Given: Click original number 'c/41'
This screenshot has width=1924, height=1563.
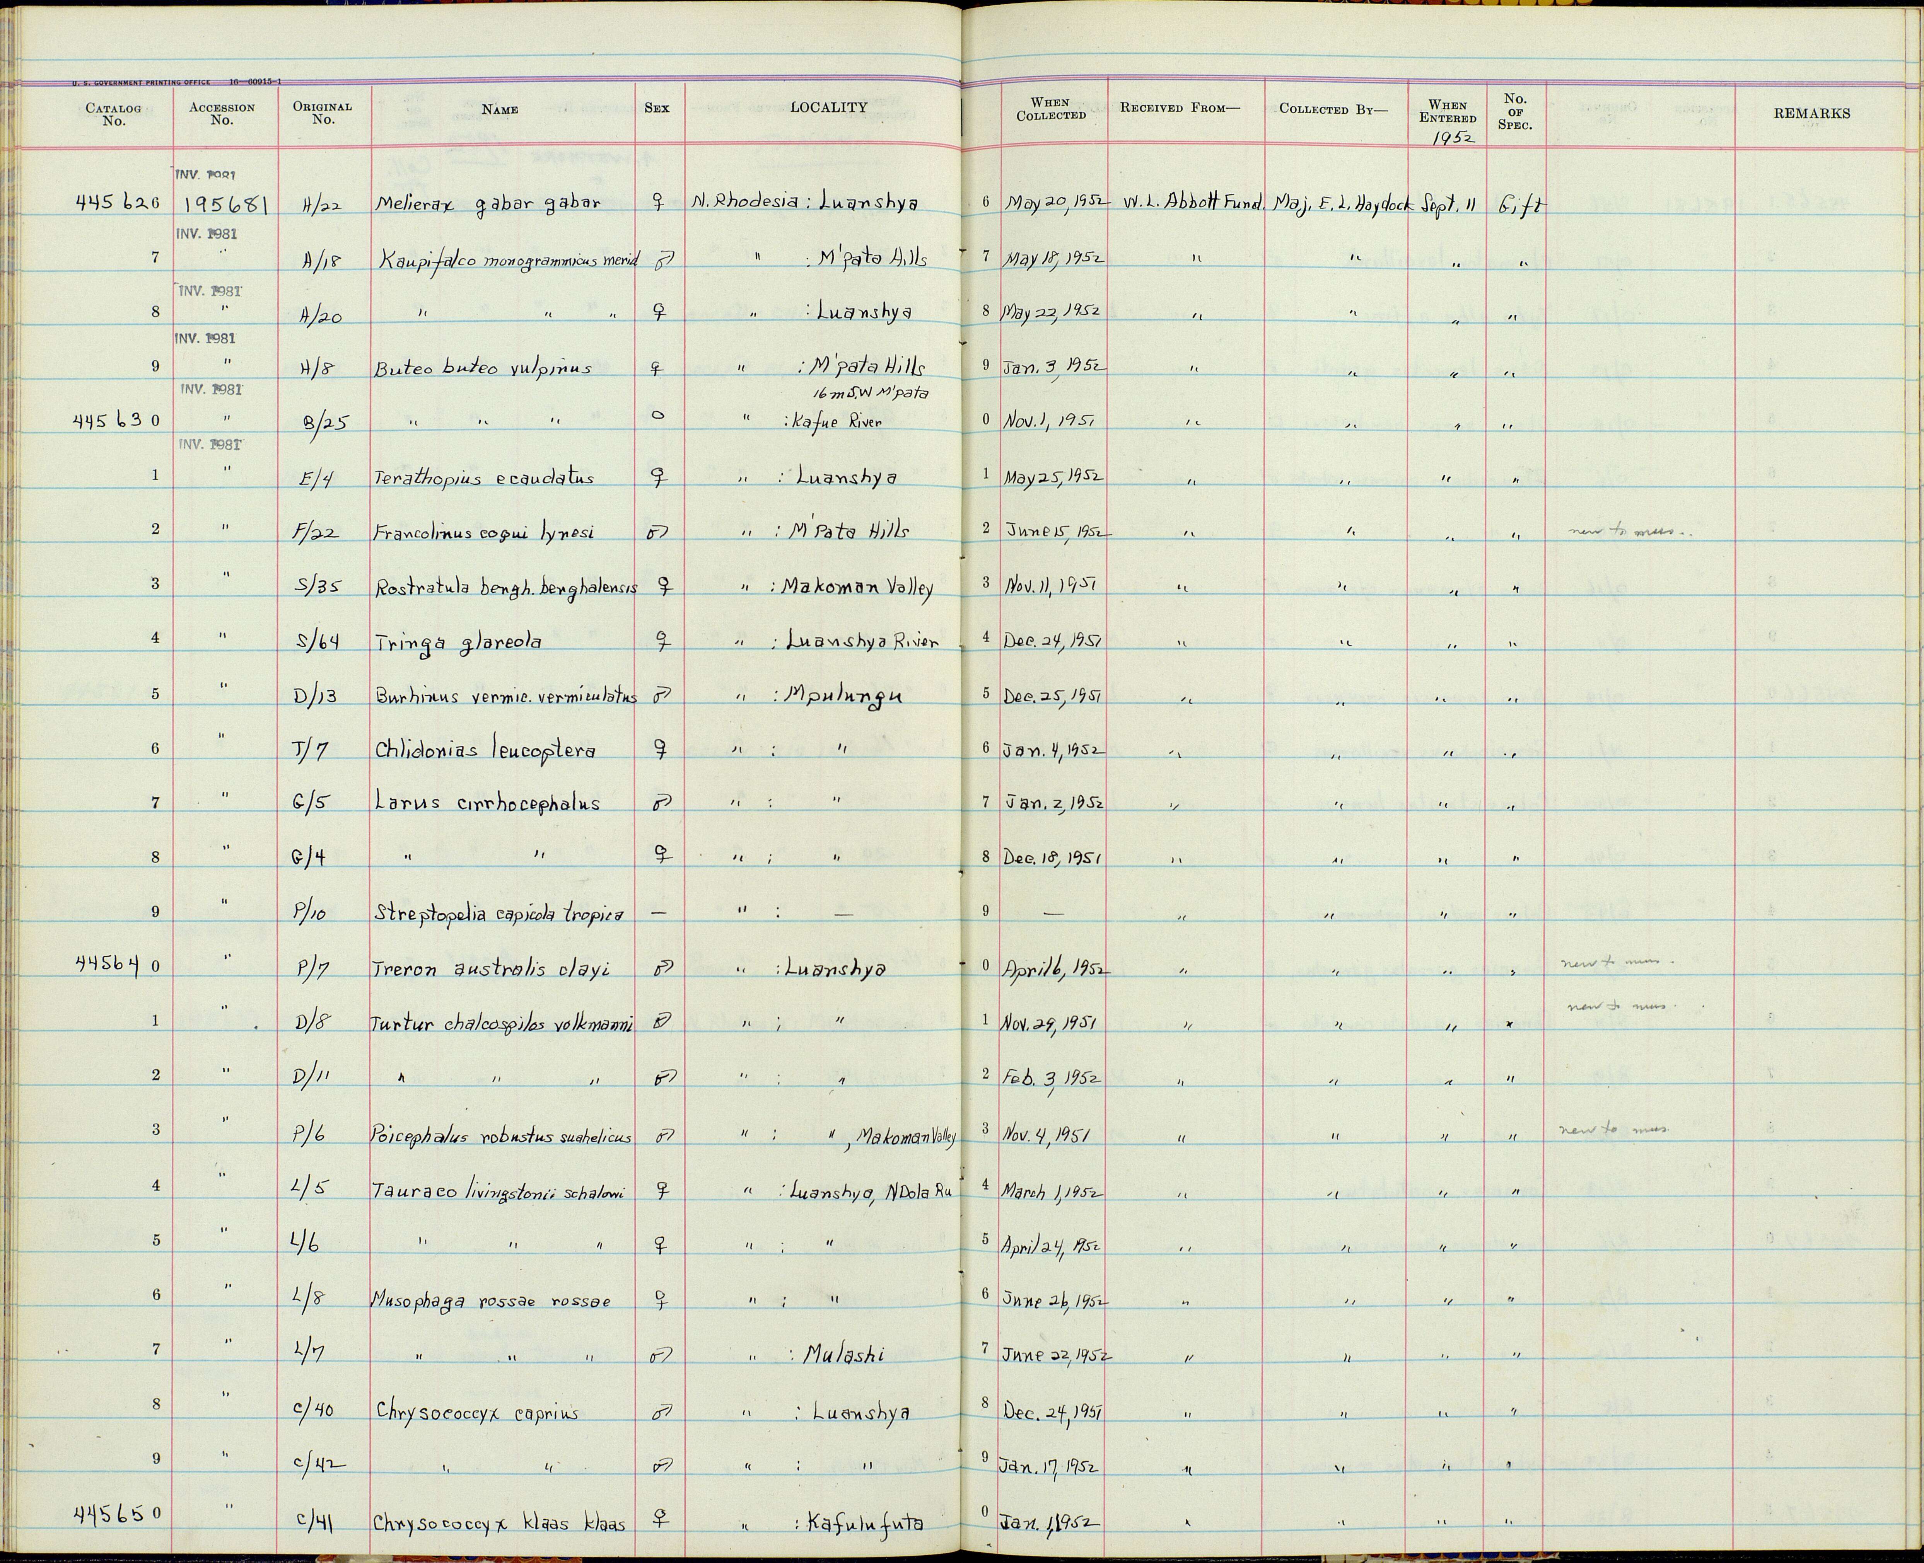Looking at the screenshot, I should (314, 1522).
